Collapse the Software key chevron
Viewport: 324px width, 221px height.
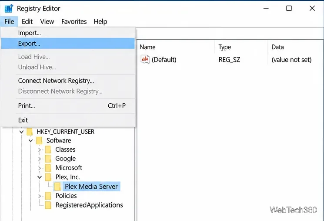click(x=30, y=141)
